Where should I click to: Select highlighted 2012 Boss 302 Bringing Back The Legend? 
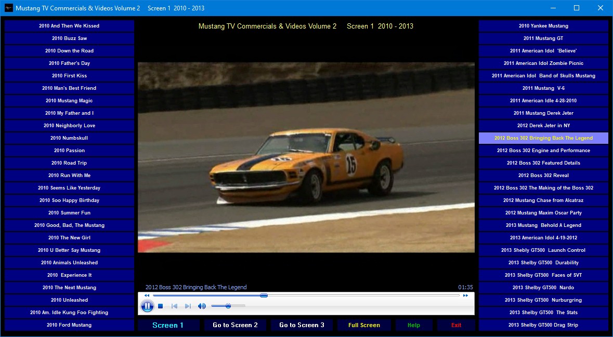pos(543,138)
